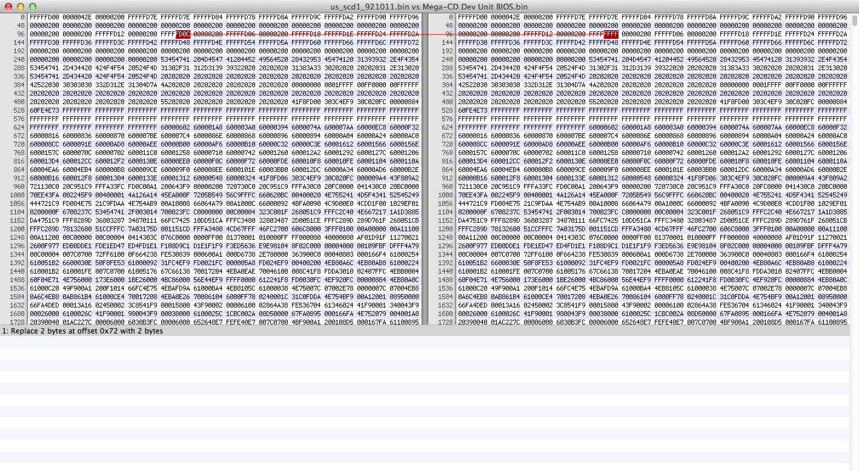Image resolution: width=859 pixels, height=471 pixels.
Task: Click 70EE43FA in row 1008 of the left pane
Action: tap(44, 196)
